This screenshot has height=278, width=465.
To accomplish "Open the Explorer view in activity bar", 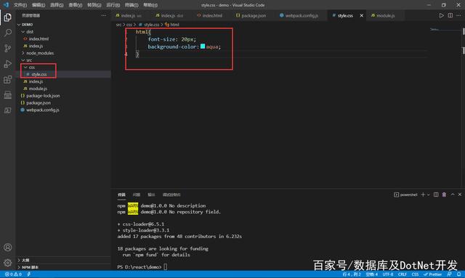I will tap(8, 17).
